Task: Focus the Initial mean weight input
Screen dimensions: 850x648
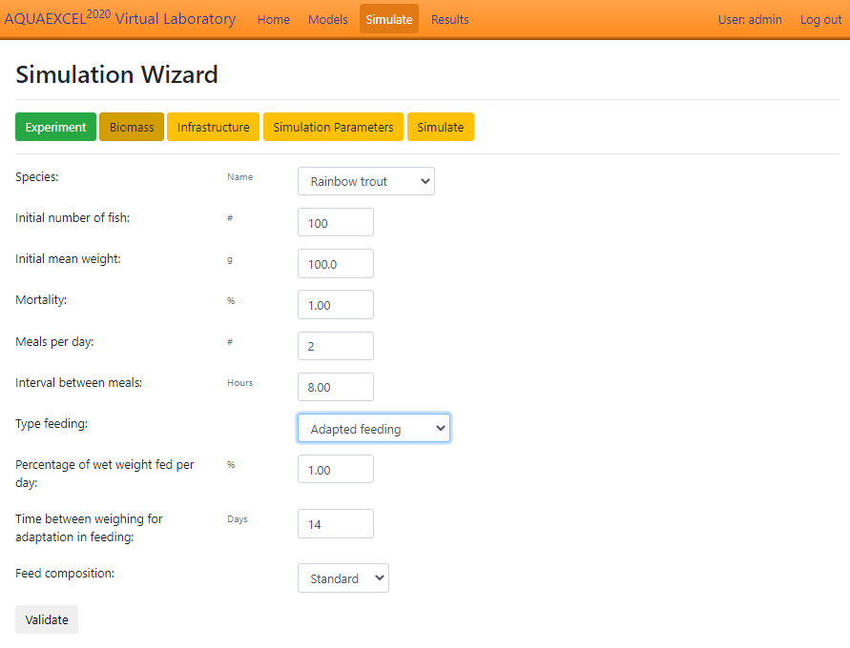Action: (335, 264)
